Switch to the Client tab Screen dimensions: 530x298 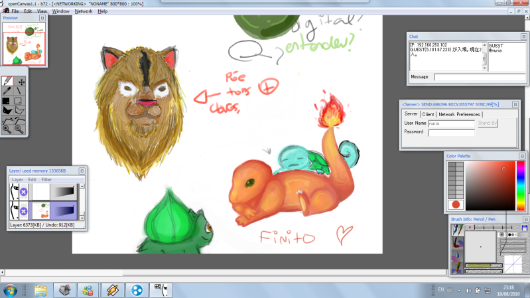(x=428, y=114)
